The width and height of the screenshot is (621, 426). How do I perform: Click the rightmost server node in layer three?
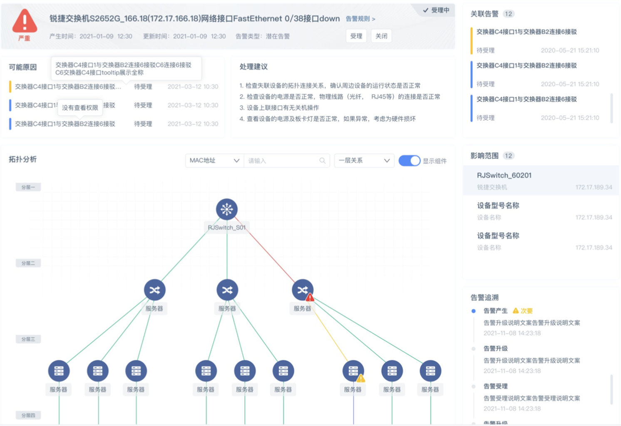[x=430, y=371]
